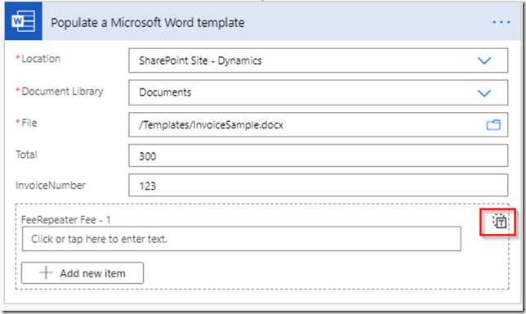Click the FeeRepeater Fee - 1 label
This screenshot has height=314, width=526.
[65, 220]
